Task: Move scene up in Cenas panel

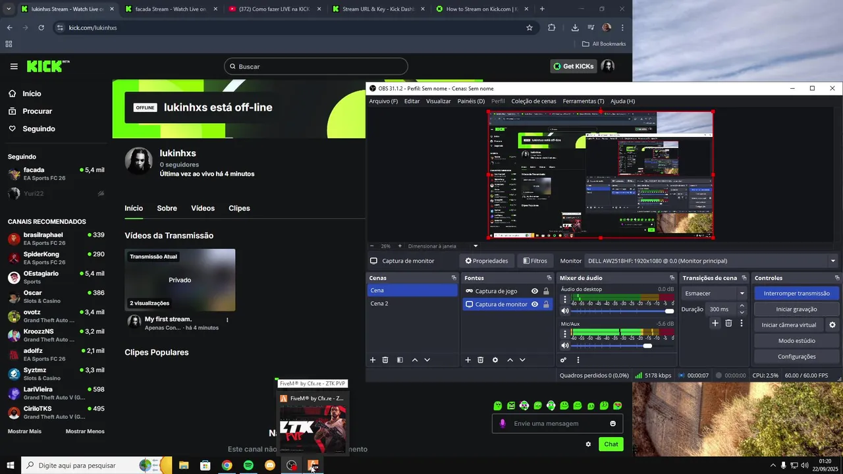Action: [x=414, y=360]
